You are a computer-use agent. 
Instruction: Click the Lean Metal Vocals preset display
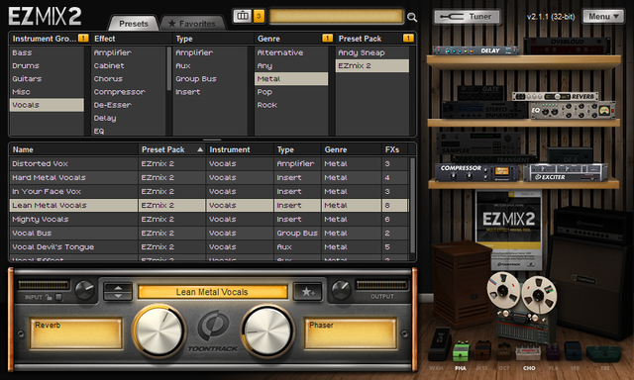pyautogui.click(x=213, y=292)
